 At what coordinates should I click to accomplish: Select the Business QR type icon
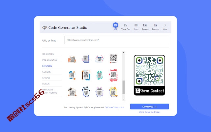tap(155, 25)
